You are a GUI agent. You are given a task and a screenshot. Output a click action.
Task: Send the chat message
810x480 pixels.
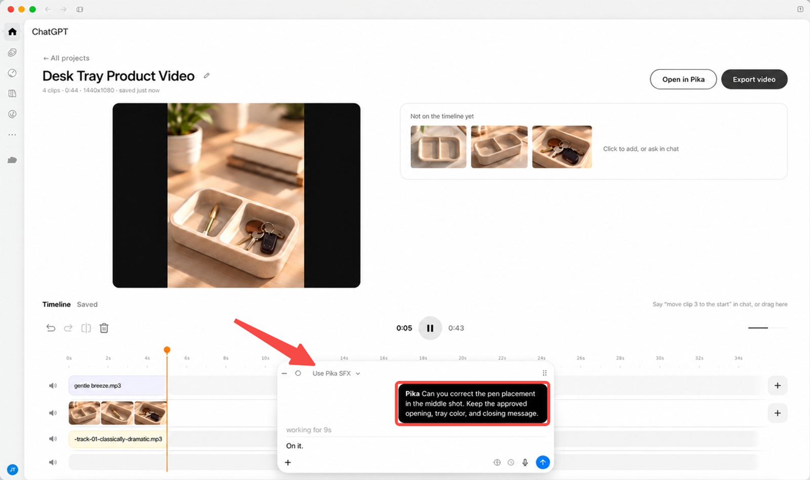point(543,462)
